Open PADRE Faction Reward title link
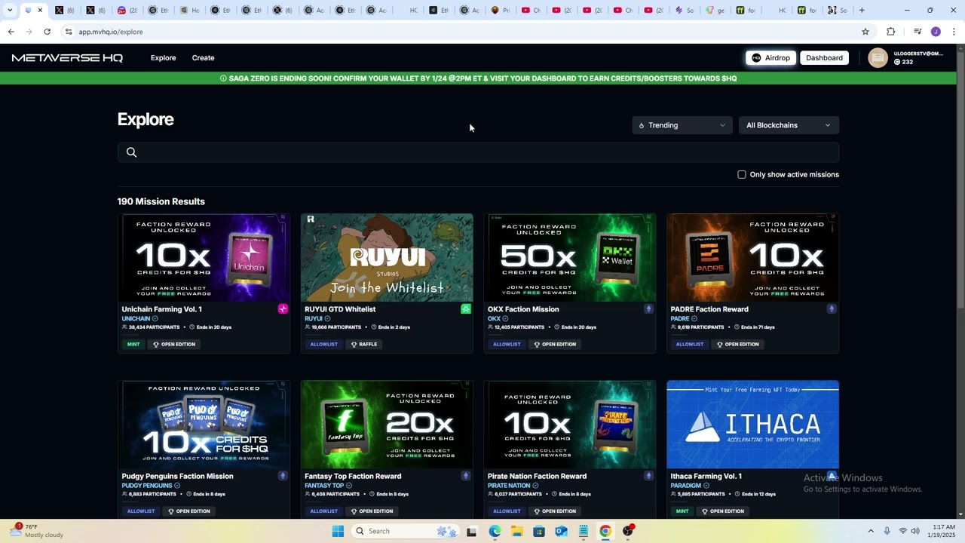965x543 pixels. click(x=709, y=309)
